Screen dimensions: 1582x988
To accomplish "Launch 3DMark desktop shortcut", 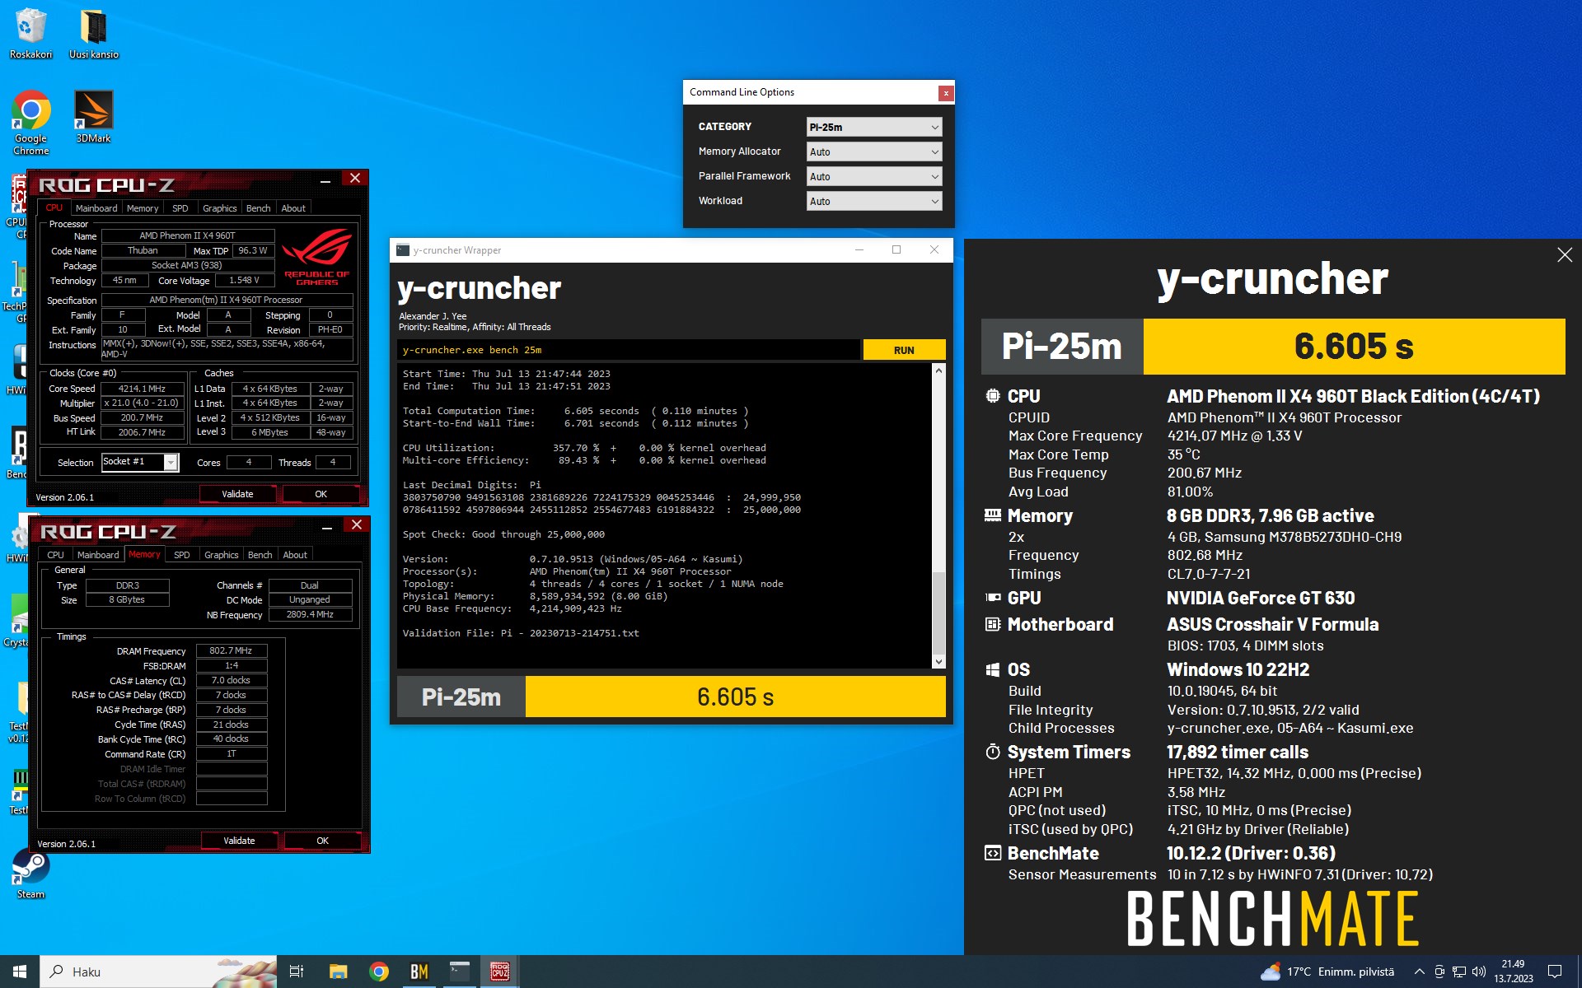I will point(93,116).
